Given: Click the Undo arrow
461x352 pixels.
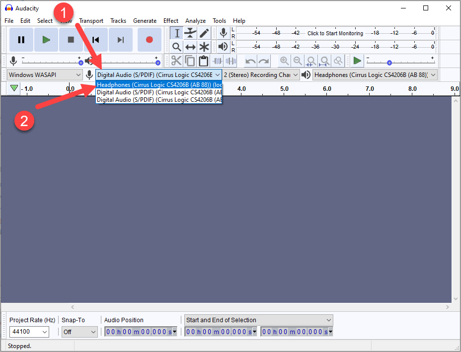Looking at the screenshot, I should pyautogui.click(x=250, y=61).
